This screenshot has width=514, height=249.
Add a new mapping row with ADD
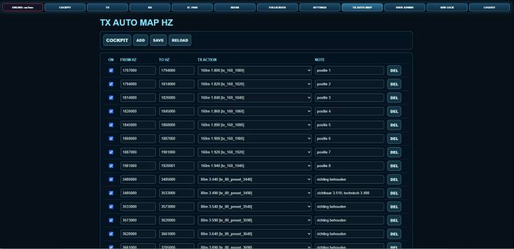pyautogui.click(x=140, y=40)
